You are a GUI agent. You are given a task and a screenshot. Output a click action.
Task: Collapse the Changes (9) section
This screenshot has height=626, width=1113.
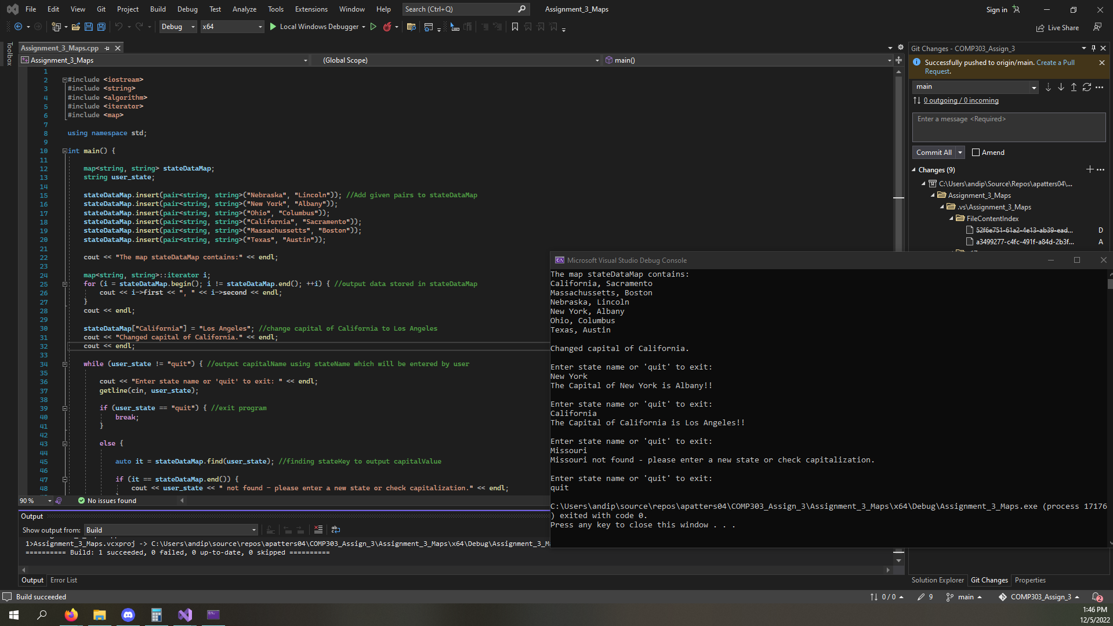(x=914, y=170)
